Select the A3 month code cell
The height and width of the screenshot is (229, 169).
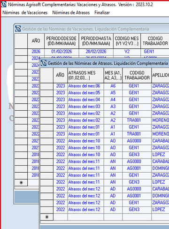113,107
